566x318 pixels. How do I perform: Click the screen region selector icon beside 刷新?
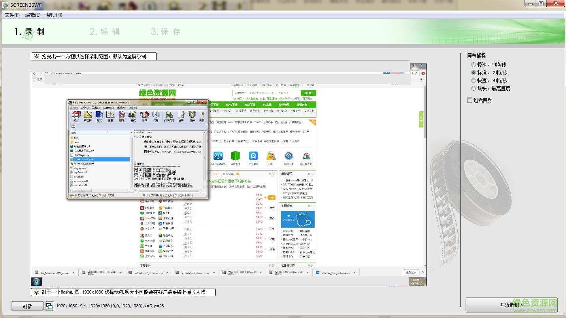click(x=49, y=306)
